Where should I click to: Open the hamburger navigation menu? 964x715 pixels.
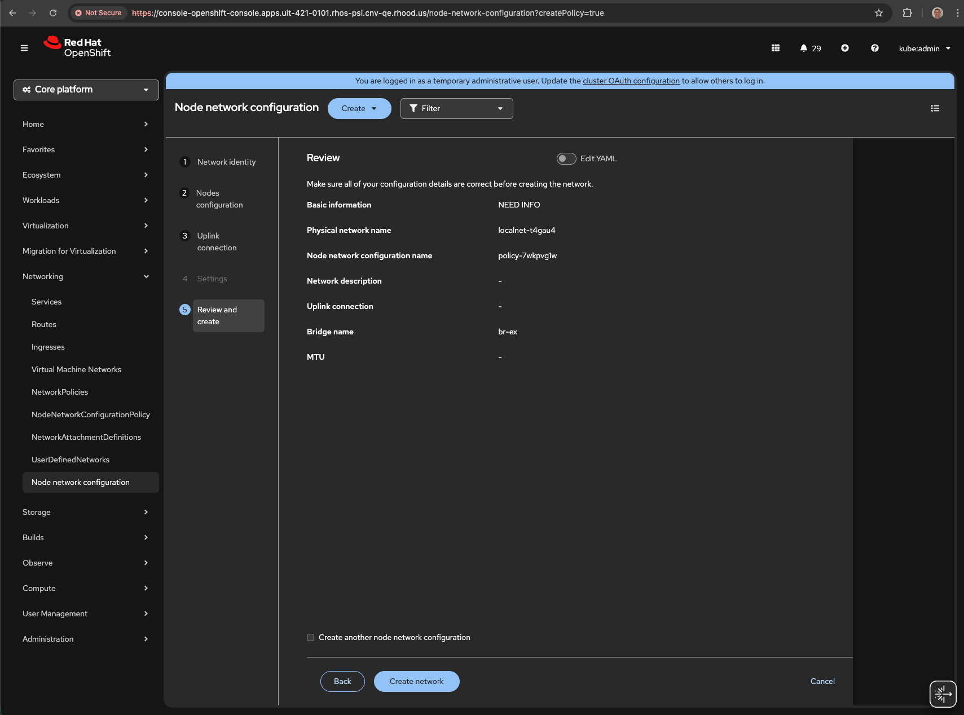pyautogui.click(x=24, y=48)
